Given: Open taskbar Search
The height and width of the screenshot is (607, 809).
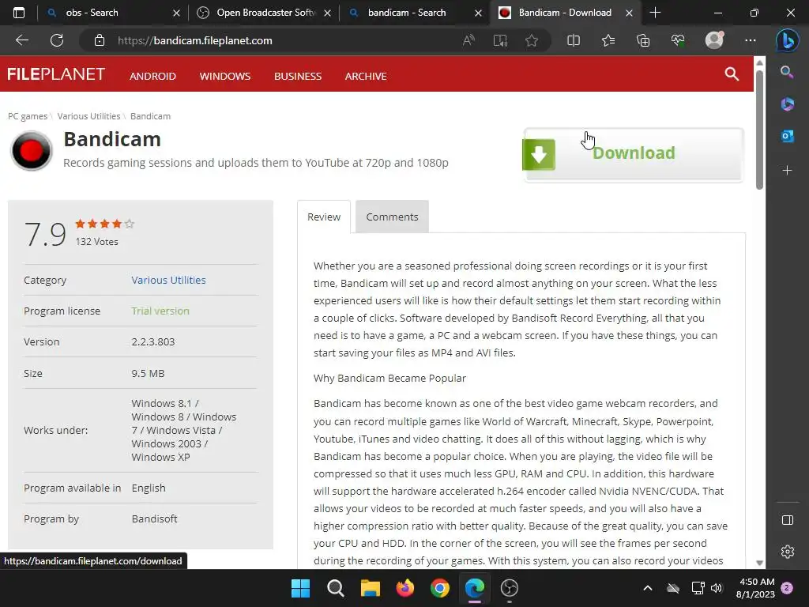Looking at the screenshot, I should (335, 588).
